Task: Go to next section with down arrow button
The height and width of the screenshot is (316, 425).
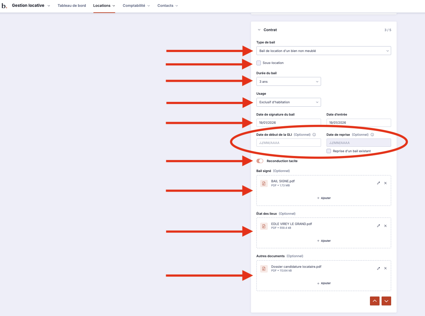Action: [386, 301]
